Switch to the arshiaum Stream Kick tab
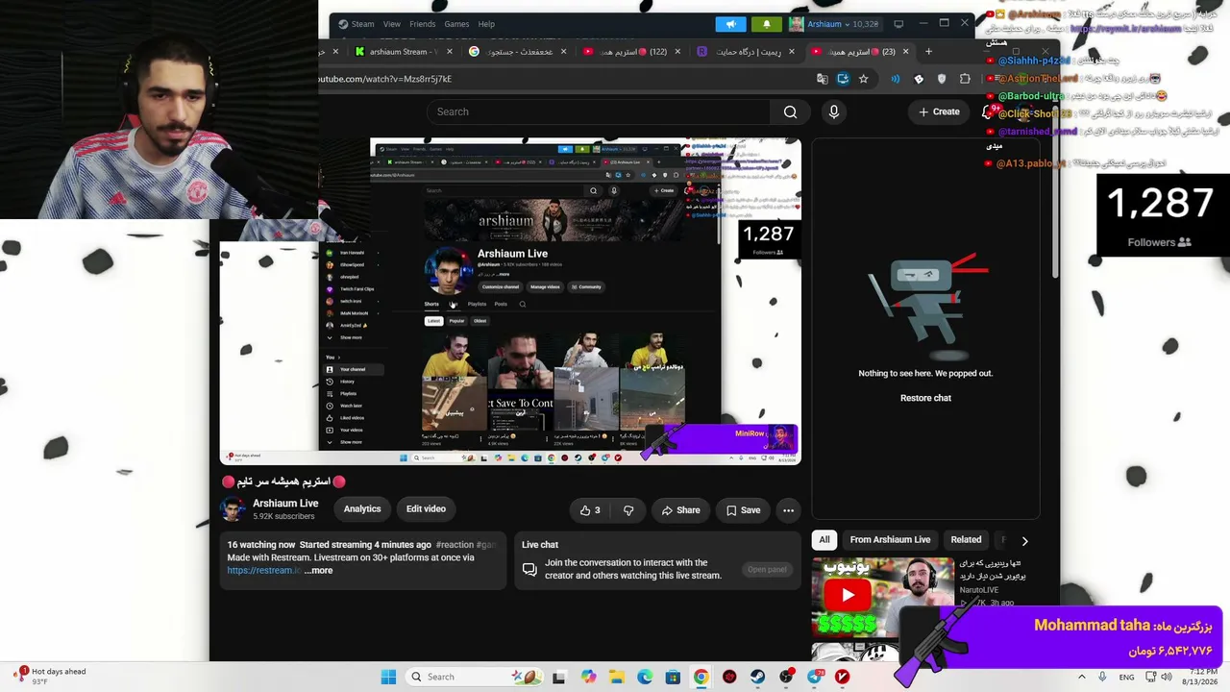Image resolution: width=1230 pixels, height=692 pixels. [x=397, y=52]
